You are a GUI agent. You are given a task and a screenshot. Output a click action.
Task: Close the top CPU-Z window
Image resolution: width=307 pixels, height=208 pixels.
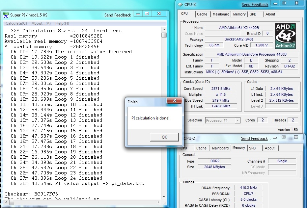[x=296, y=3]
